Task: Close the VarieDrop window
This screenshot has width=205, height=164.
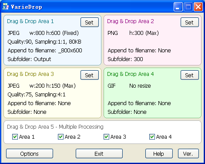Action: coord(198,7)
